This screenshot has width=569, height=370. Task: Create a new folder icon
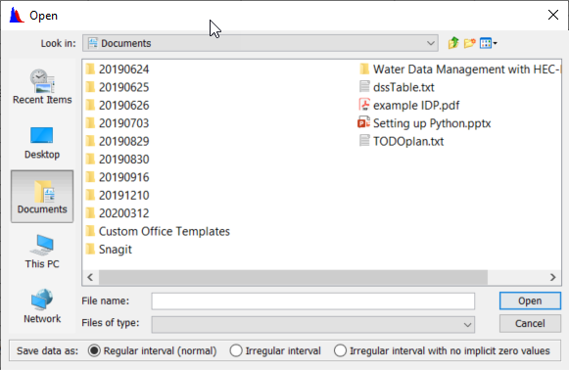pyautogui.click(x=469, y=43)
